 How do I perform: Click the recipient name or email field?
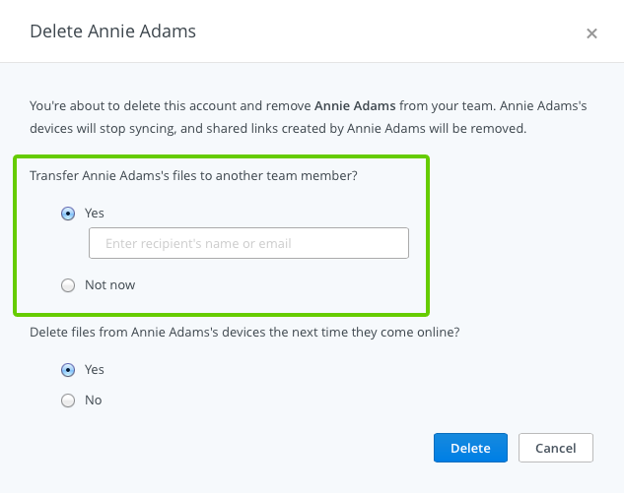pos(248,243)
